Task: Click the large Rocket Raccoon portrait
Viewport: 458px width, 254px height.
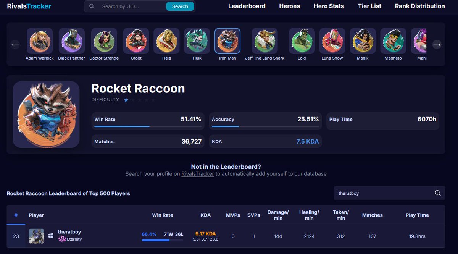Action: [x=46, y=115]
